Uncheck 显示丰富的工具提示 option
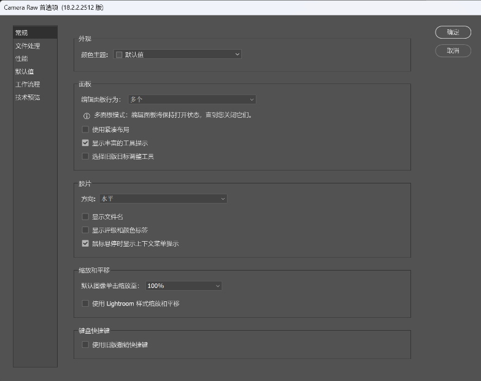Viewport: 481px width, 381px height. pyautogui.click(x=85, y=143)
